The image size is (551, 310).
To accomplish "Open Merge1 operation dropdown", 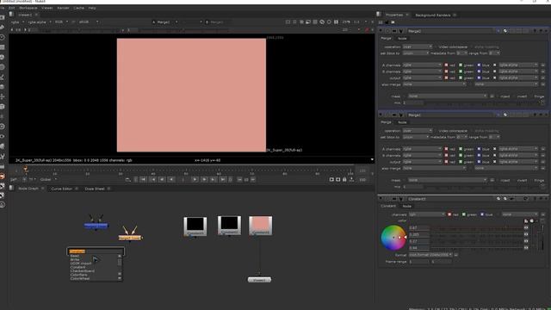I will (417, 131).
